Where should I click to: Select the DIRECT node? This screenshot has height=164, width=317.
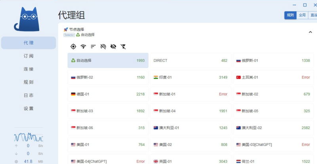(x=190, y=61)
